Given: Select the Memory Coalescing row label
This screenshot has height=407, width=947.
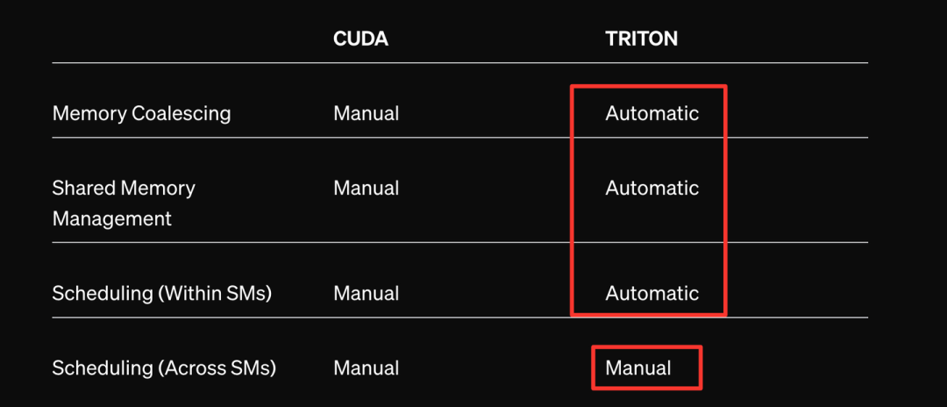Looking at the screenshot, I should click(x=141, y=113).
